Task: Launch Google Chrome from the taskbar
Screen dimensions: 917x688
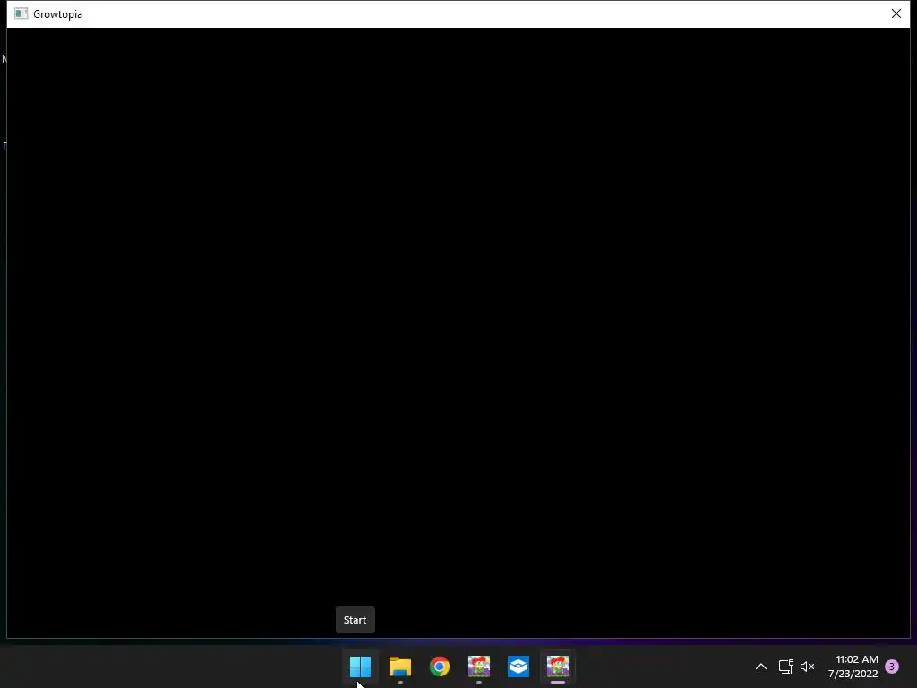Action: click(440, 666)
